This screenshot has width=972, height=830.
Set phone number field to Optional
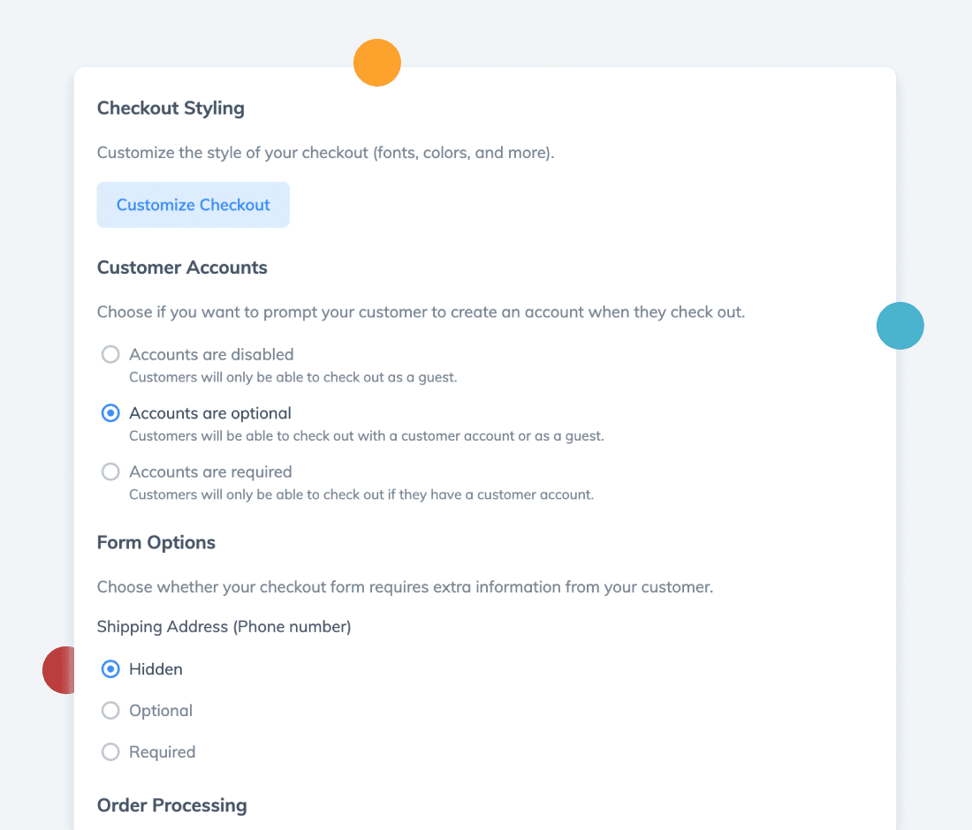[110, 711]
